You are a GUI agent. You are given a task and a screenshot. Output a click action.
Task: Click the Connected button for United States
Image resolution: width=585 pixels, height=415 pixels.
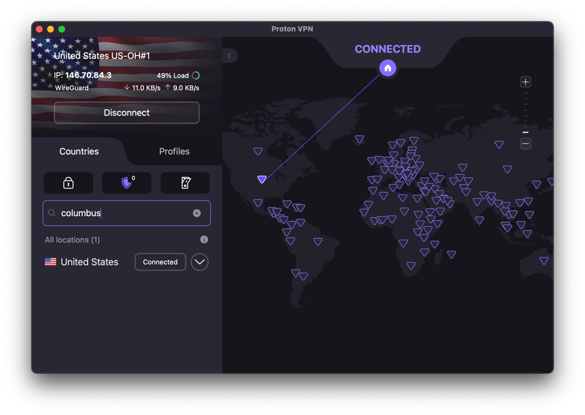[160, 262]
